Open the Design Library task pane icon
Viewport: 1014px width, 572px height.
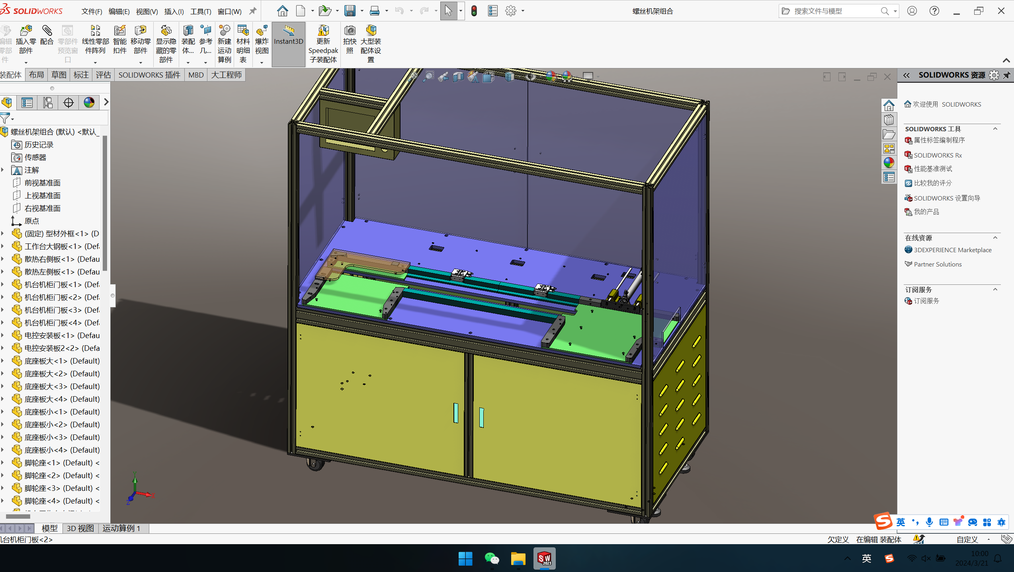click(x=889, y=120)
